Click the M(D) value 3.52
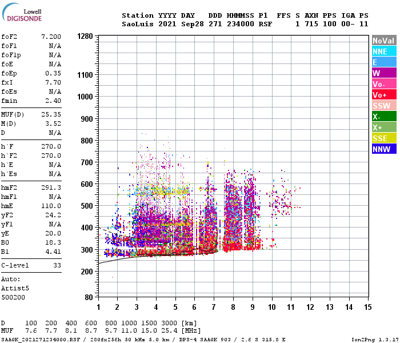The image size is (400, 343). tap(53, 123)
